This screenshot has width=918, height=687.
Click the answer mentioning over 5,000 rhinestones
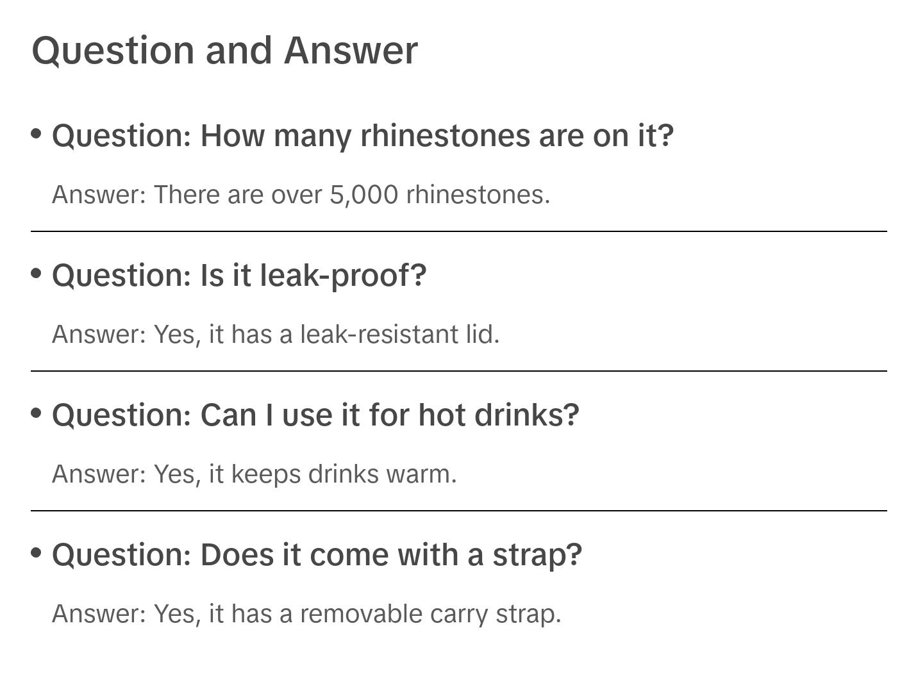(301, 195)
